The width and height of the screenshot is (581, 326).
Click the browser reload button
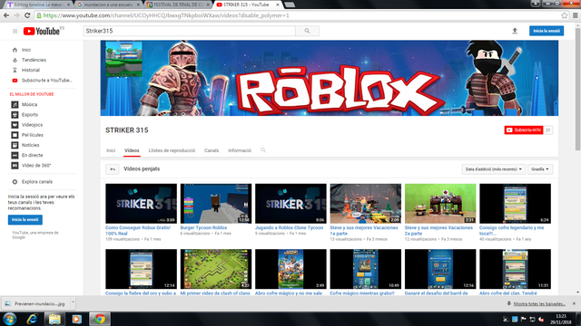click(27, 15)
